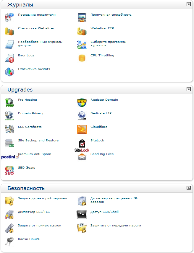Open Необработанные журналы доступа icon
Viewport: 194px width, 253px height.
tap(9, 45)
